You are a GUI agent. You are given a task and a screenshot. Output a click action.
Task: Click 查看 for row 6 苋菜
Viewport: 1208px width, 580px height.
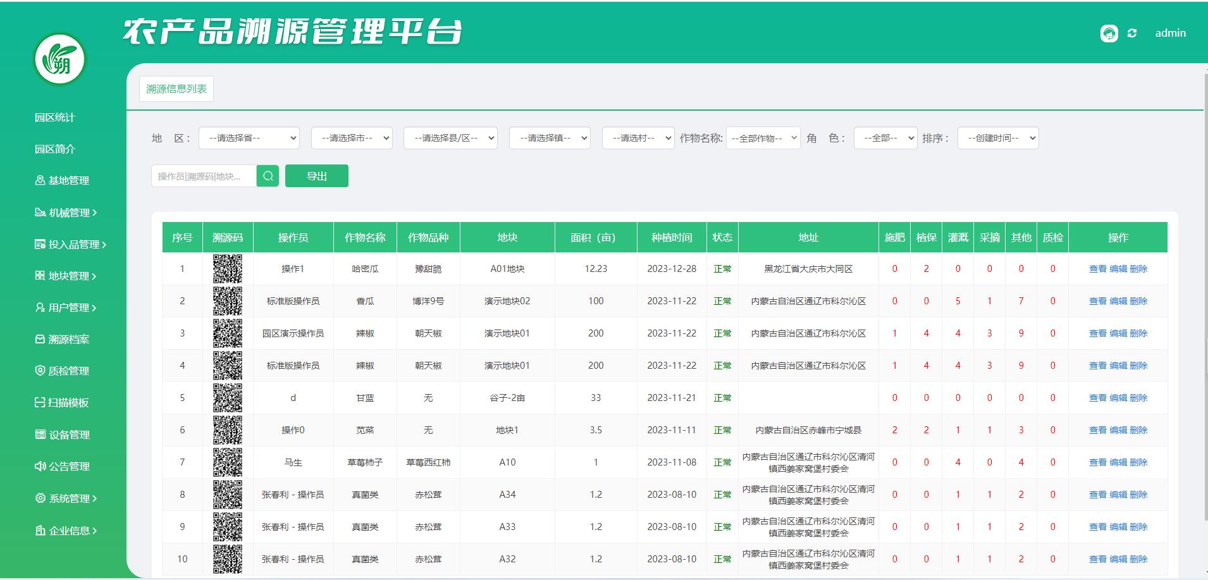pyautogui.click(x=1098, y=430)
